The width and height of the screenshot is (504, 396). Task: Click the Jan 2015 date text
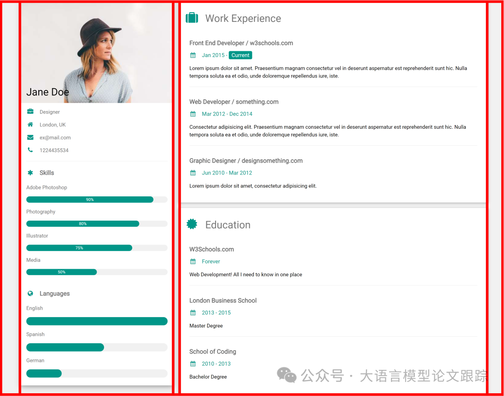(x=213, y=55)
